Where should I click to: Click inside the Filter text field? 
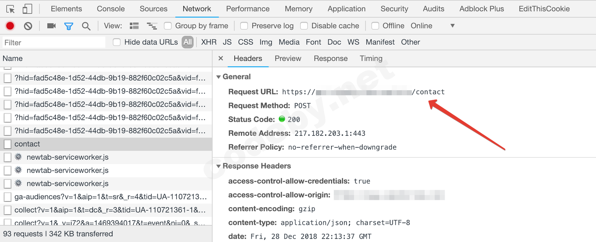click(x=54, y=43)
